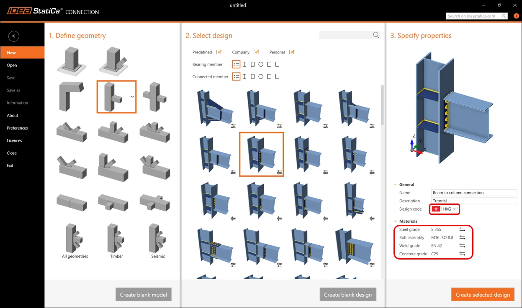Uncheck the Predefined checkbox
522x308 pixels.
219,52
